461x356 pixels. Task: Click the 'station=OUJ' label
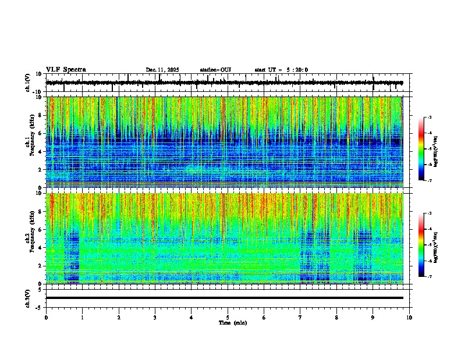pyautogui.click(x=215, y=70)
